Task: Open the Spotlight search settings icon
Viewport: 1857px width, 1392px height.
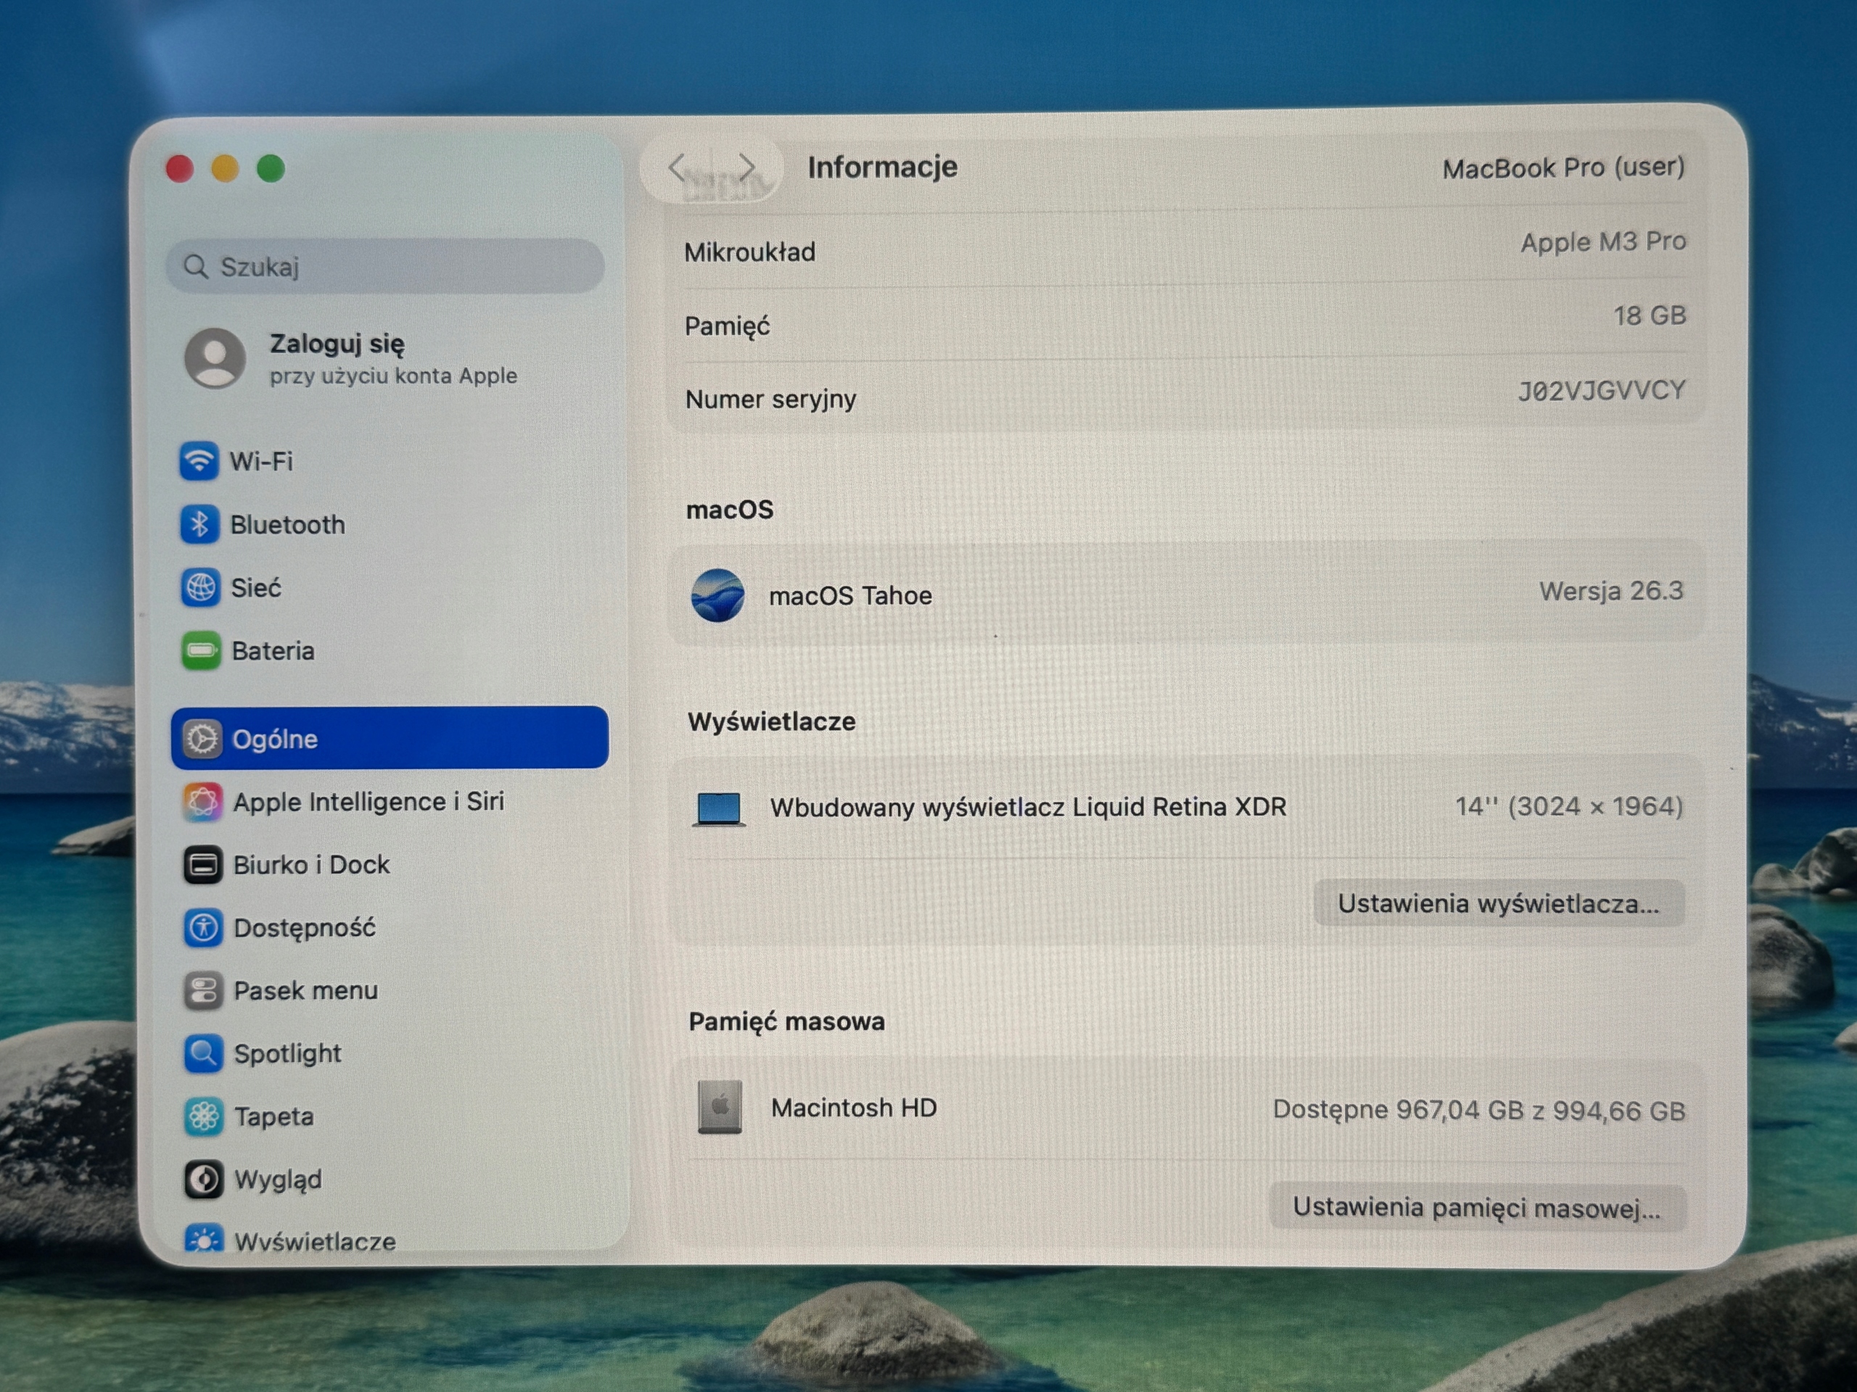Action: tap(203, 1053)
